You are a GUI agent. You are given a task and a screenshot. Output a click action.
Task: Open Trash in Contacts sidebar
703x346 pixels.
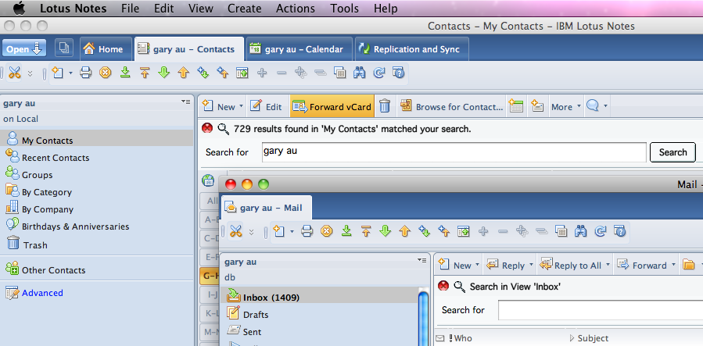click(35, 244)
